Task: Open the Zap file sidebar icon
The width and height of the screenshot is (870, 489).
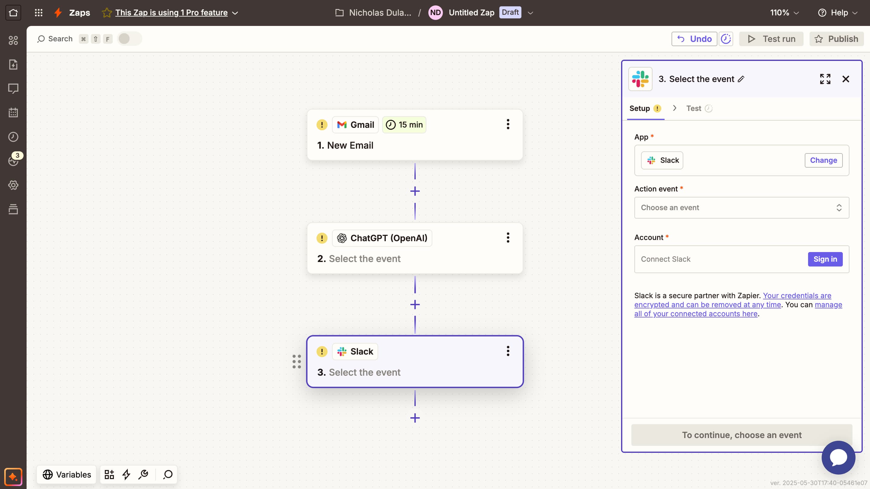Action: click(x=13, y=65)
